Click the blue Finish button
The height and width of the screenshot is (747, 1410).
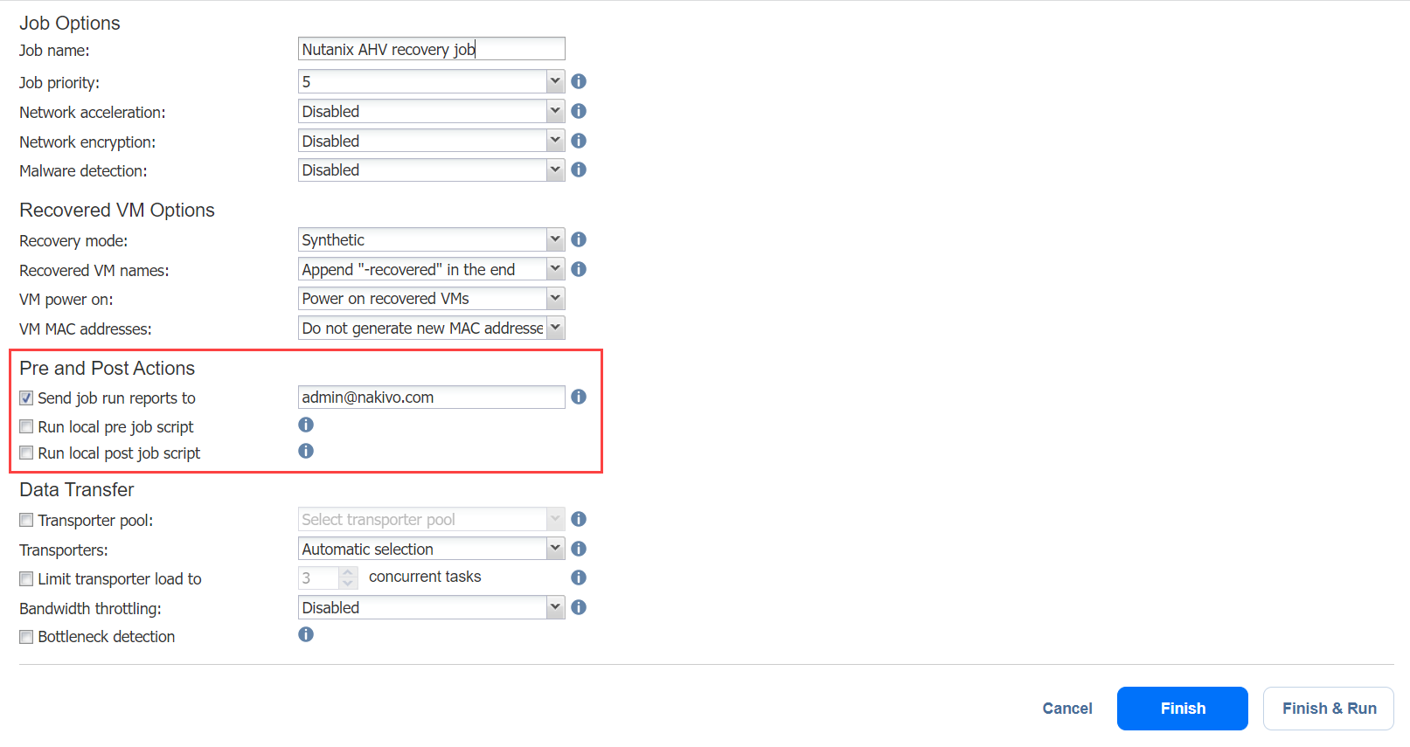tap(1183, 709)
